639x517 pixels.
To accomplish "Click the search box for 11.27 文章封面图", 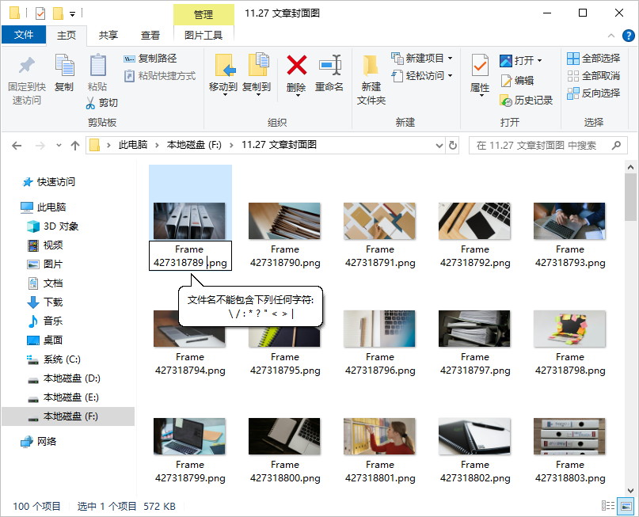I will coord(548,146).
